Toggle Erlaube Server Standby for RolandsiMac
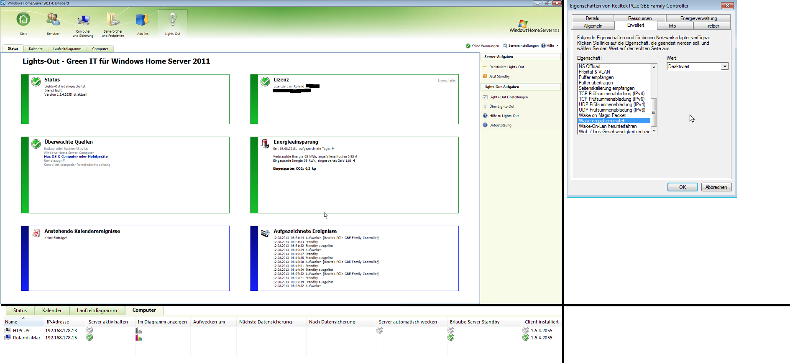The image size is (790, 364). point(451,338)
